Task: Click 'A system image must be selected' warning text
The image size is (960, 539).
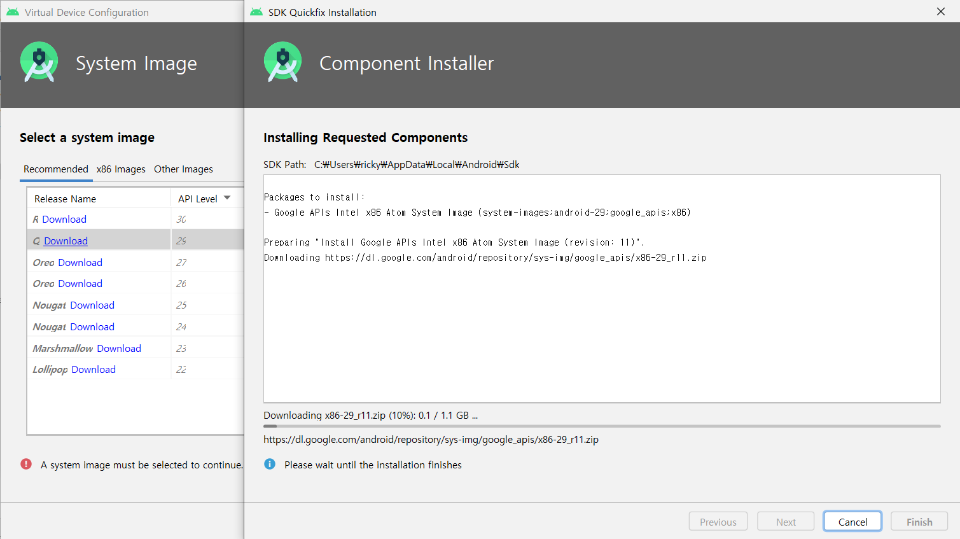Action: (x=142, y=465)
